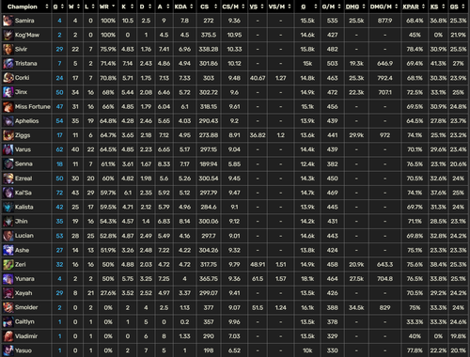Sort by CS column header
Viewport: 470px width, 357px height.
tap(208, 7)
